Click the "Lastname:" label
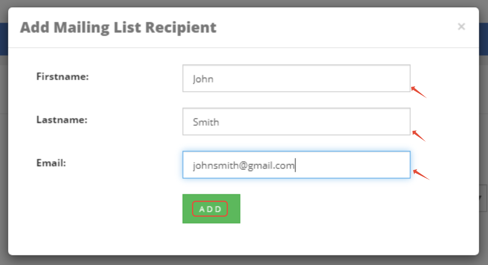This screenshot has width=488, height=265. click(x=62, y=120)
